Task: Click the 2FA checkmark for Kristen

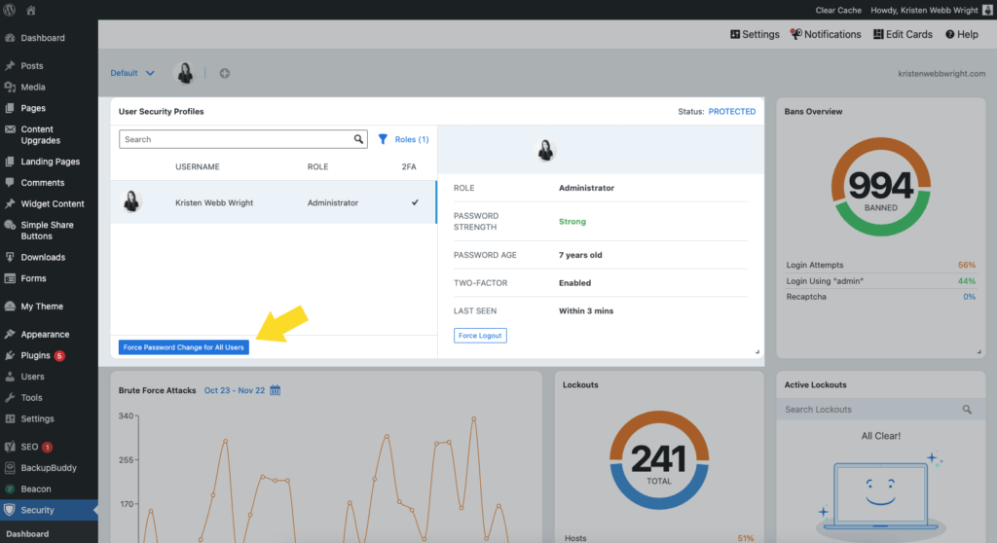Action: [415, 202]
